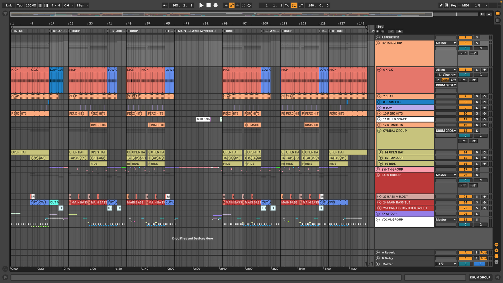The width and height of the screenshot is (503, 283).
Task: Toggle the Draw Mode pencil icon
Action: [441, 5]
